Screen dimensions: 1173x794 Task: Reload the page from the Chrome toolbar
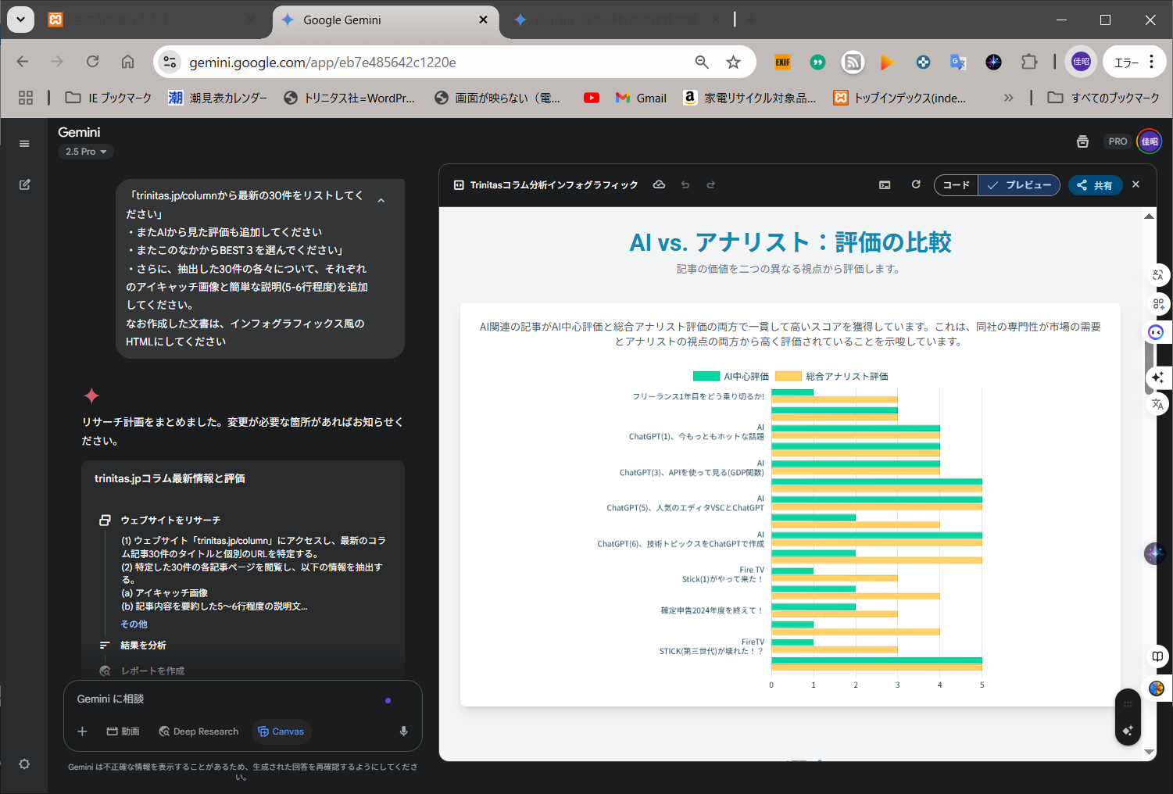click(x=92, y=62)
